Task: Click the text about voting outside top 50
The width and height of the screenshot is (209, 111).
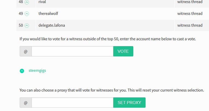Action: pos(108,39)
